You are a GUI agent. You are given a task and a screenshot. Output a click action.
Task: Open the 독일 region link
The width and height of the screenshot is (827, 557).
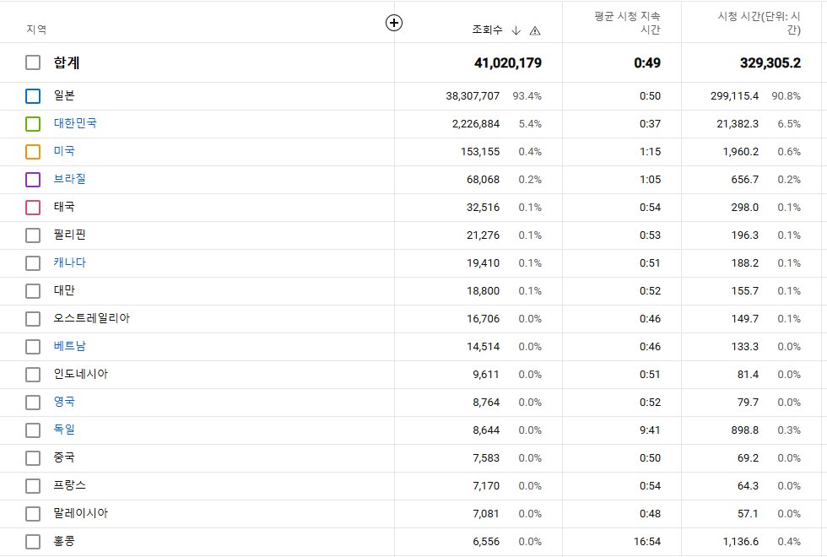(64, 430)
